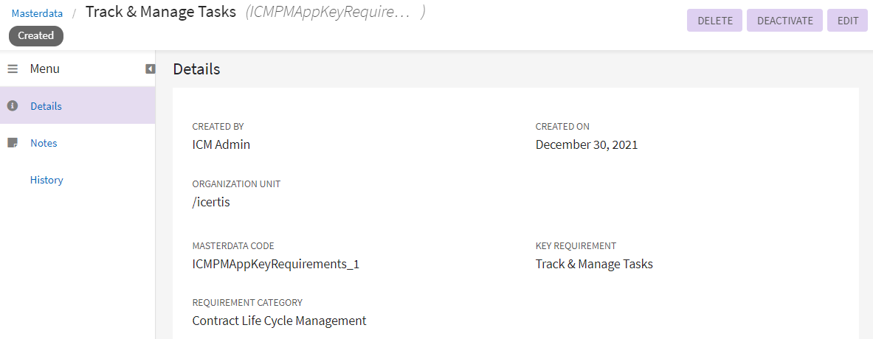Go back via the Masterdata breadcrumb link
873x339 pixels.
(37, 13)
